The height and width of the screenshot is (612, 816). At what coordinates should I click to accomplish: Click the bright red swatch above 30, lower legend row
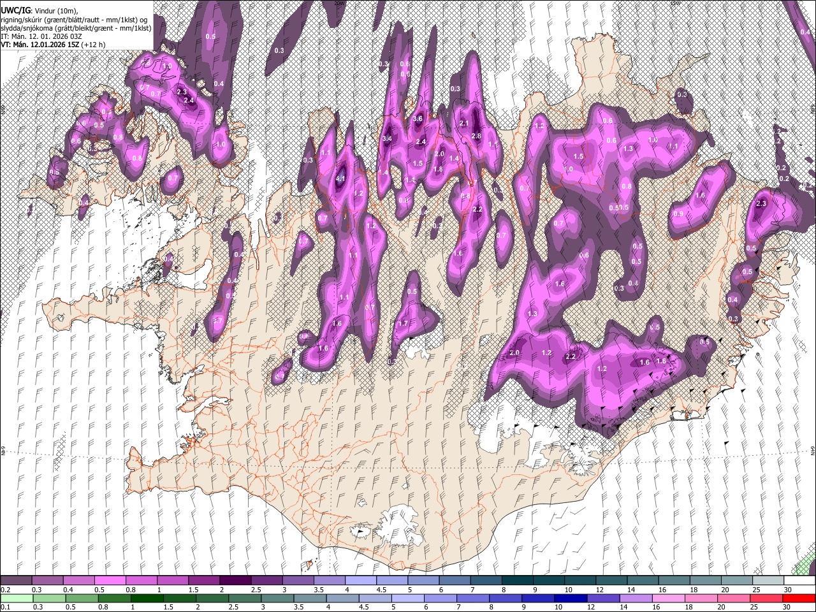coord(799,598)
